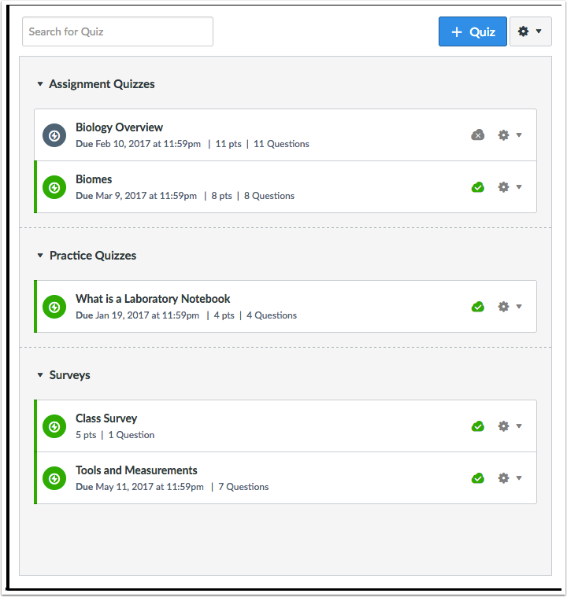Open the Biology Overview quiz link
The width and height of the screenshot is (567, 597).
click(120, 127)
